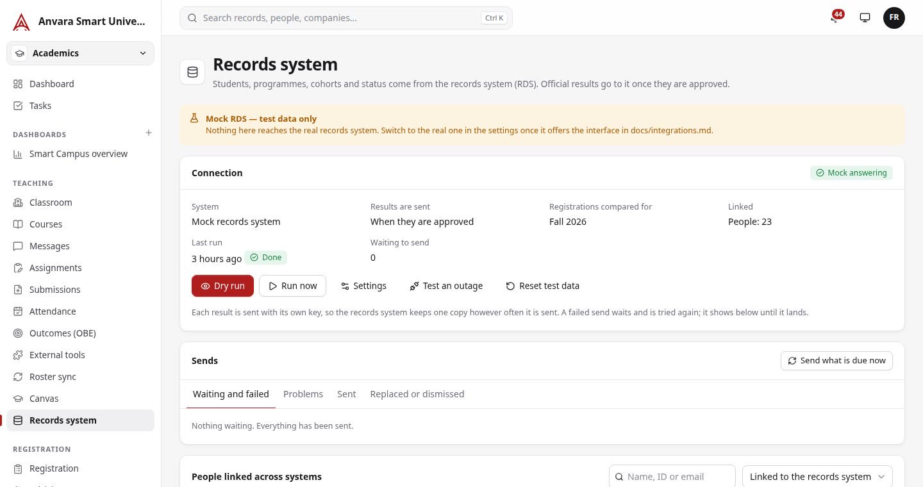The width and height of the screenshot is (923, 487).
Task: Click the Mock answering status badge
Action: [x=851, y=173]
